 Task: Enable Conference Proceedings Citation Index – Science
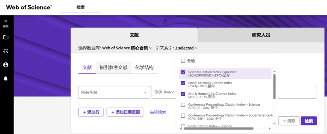(x=183, y=105)
